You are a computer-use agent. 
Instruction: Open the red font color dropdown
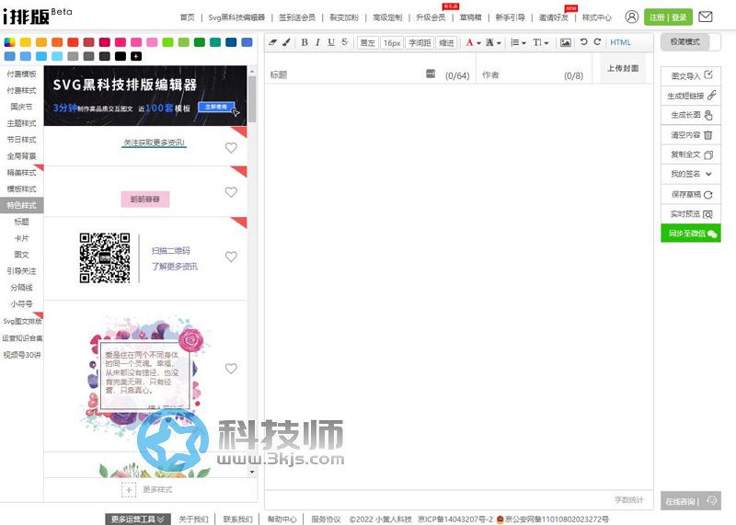click(473, 42)
